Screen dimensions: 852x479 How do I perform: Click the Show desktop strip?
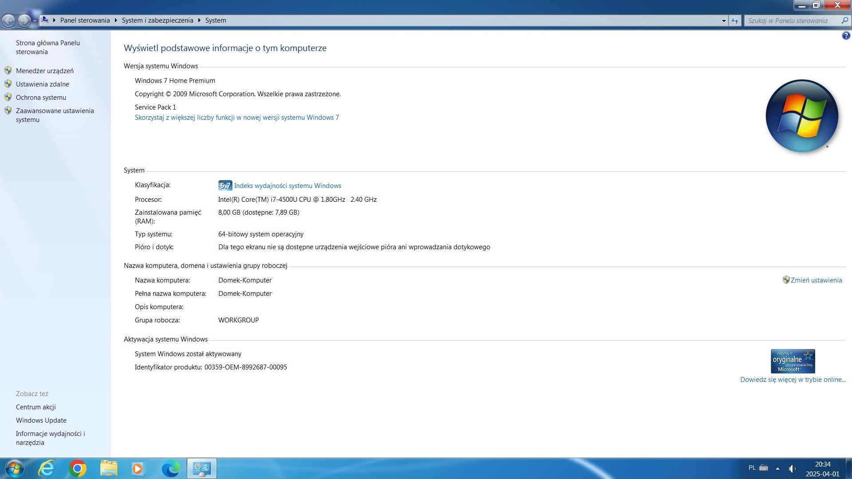848,468
